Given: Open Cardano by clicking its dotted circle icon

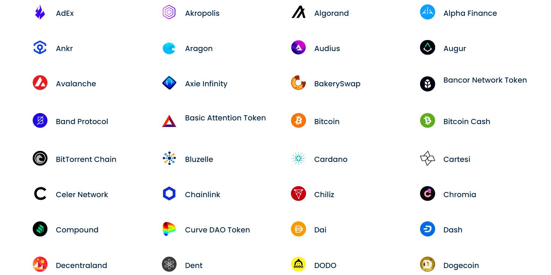Looking at the screenshot, I should click(298, 158).
